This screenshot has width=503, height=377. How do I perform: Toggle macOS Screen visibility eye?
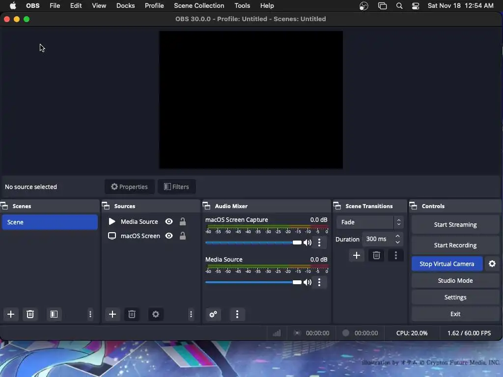pos(169,236)
